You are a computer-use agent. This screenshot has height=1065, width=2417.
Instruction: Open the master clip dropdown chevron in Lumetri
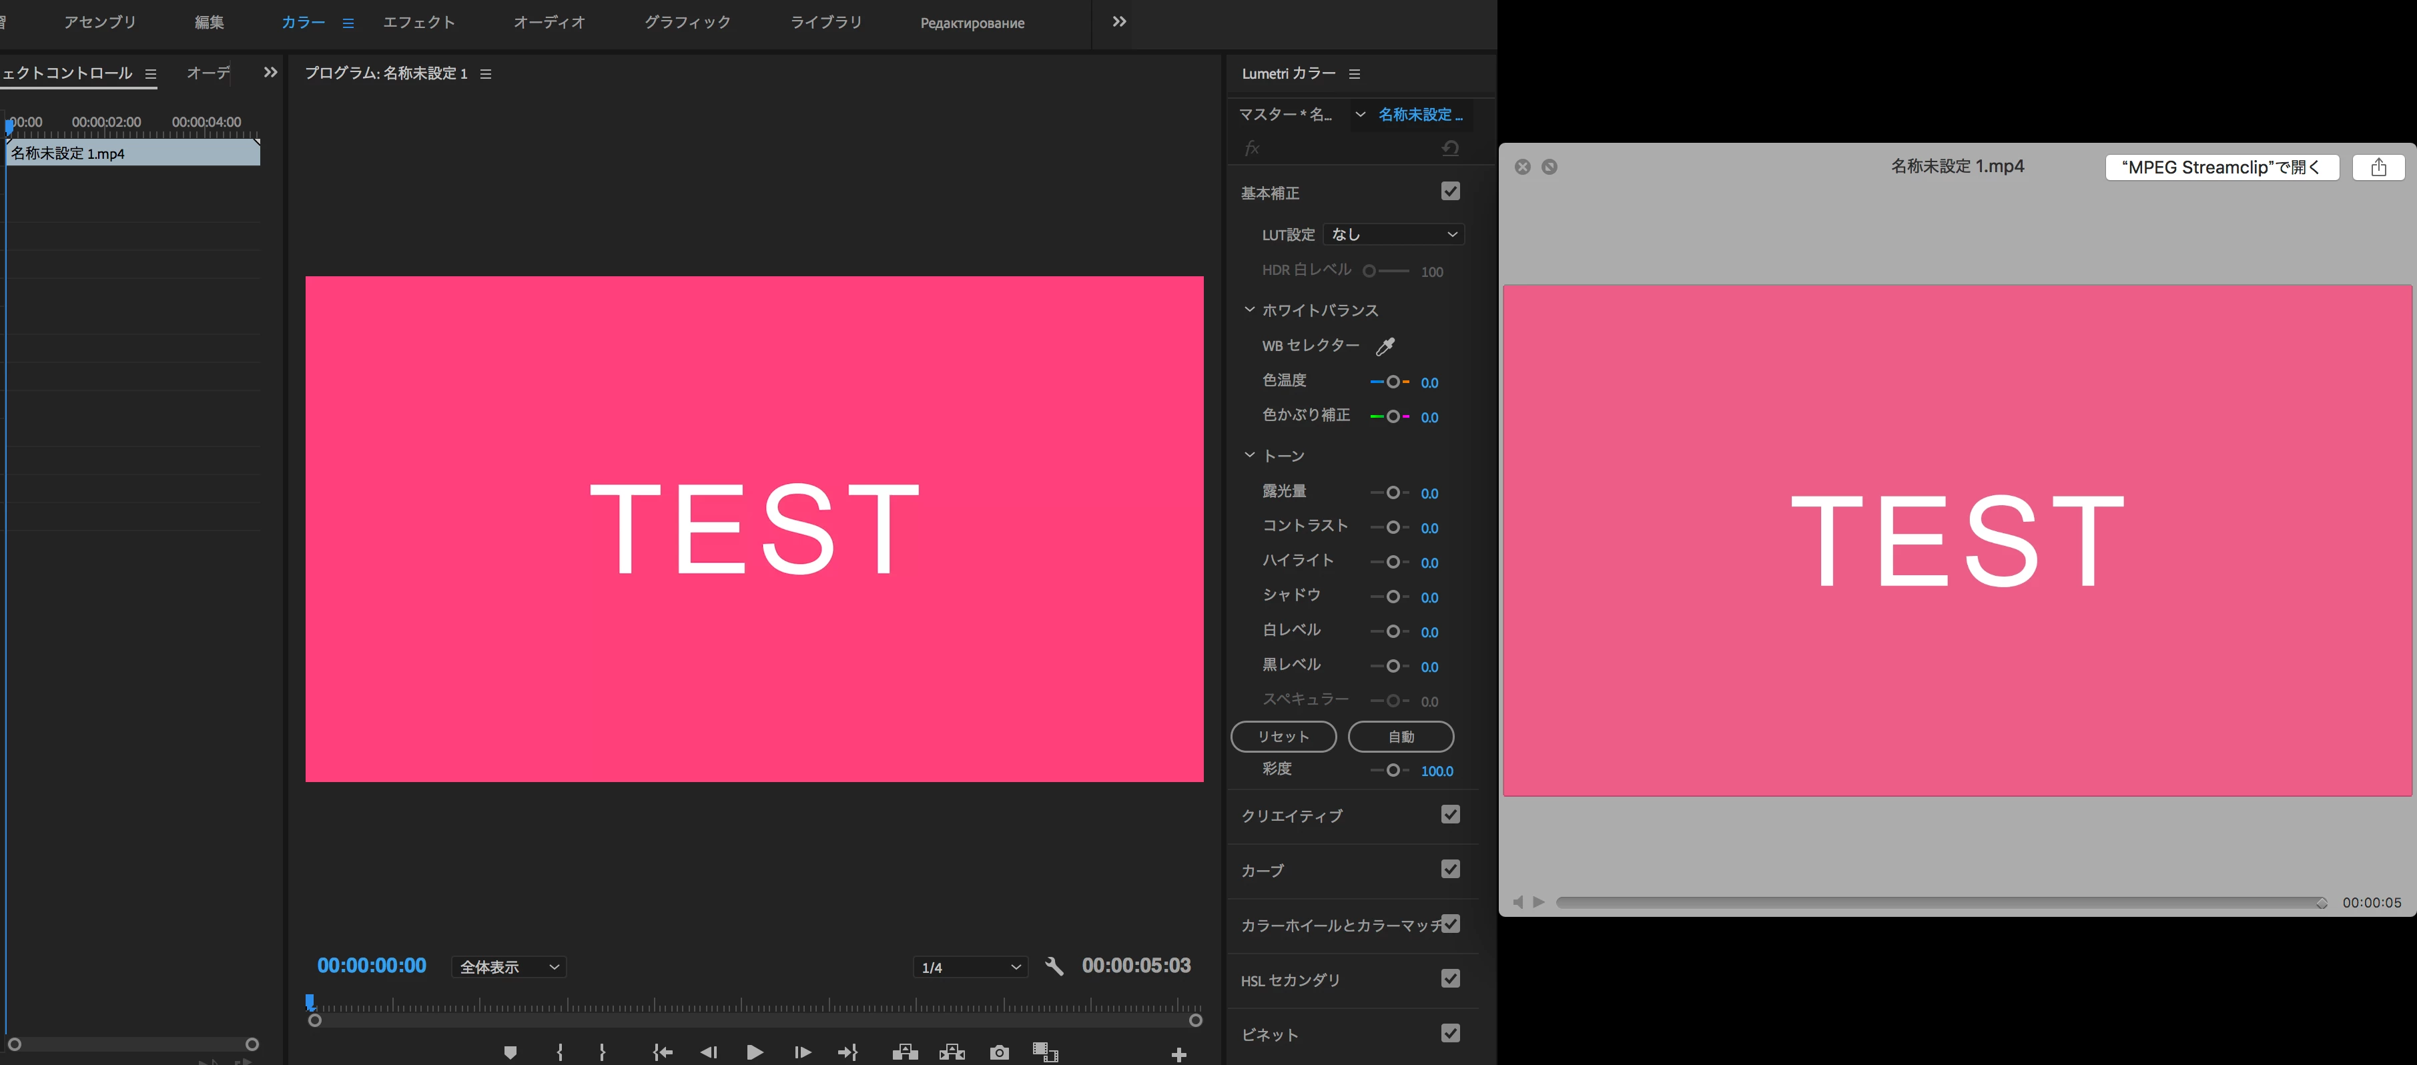[1359, 115]
